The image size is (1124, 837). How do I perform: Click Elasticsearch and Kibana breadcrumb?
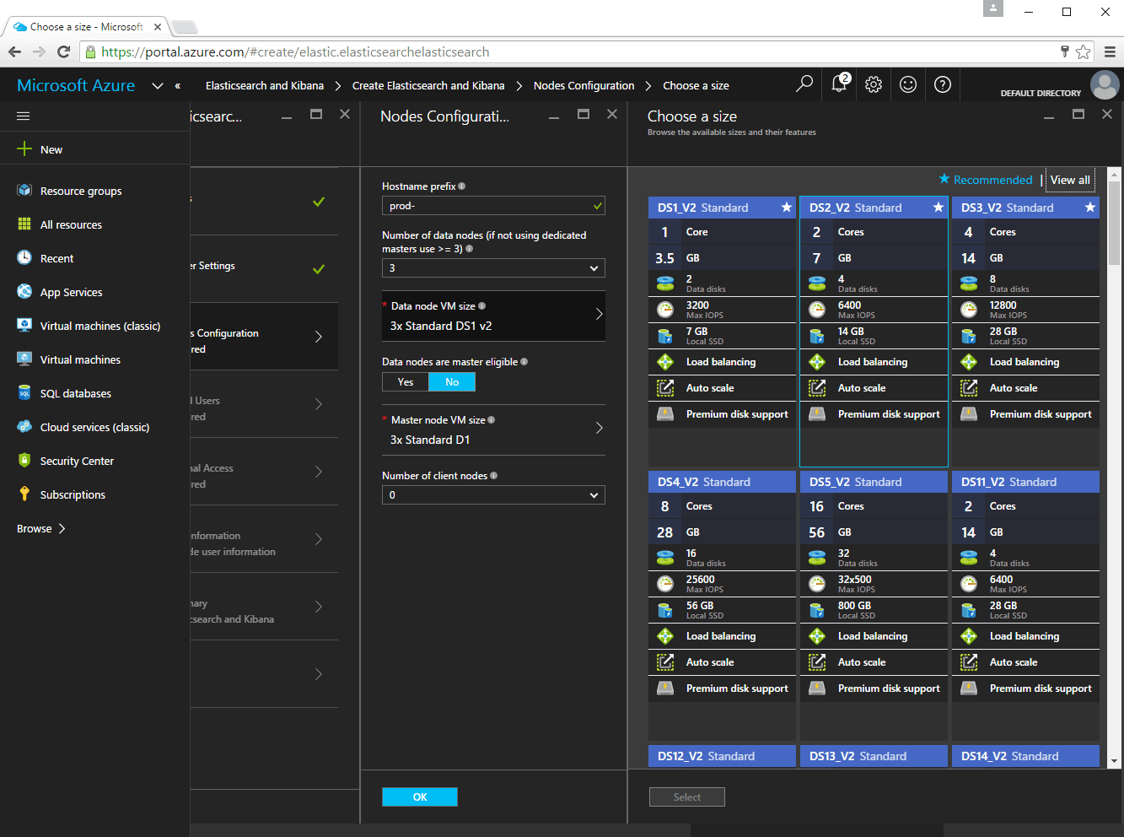coord(265,85)
